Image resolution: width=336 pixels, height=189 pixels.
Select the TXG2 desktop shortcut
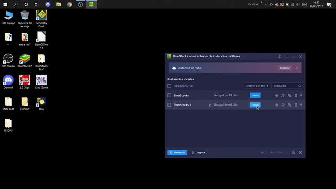point(41,103)
